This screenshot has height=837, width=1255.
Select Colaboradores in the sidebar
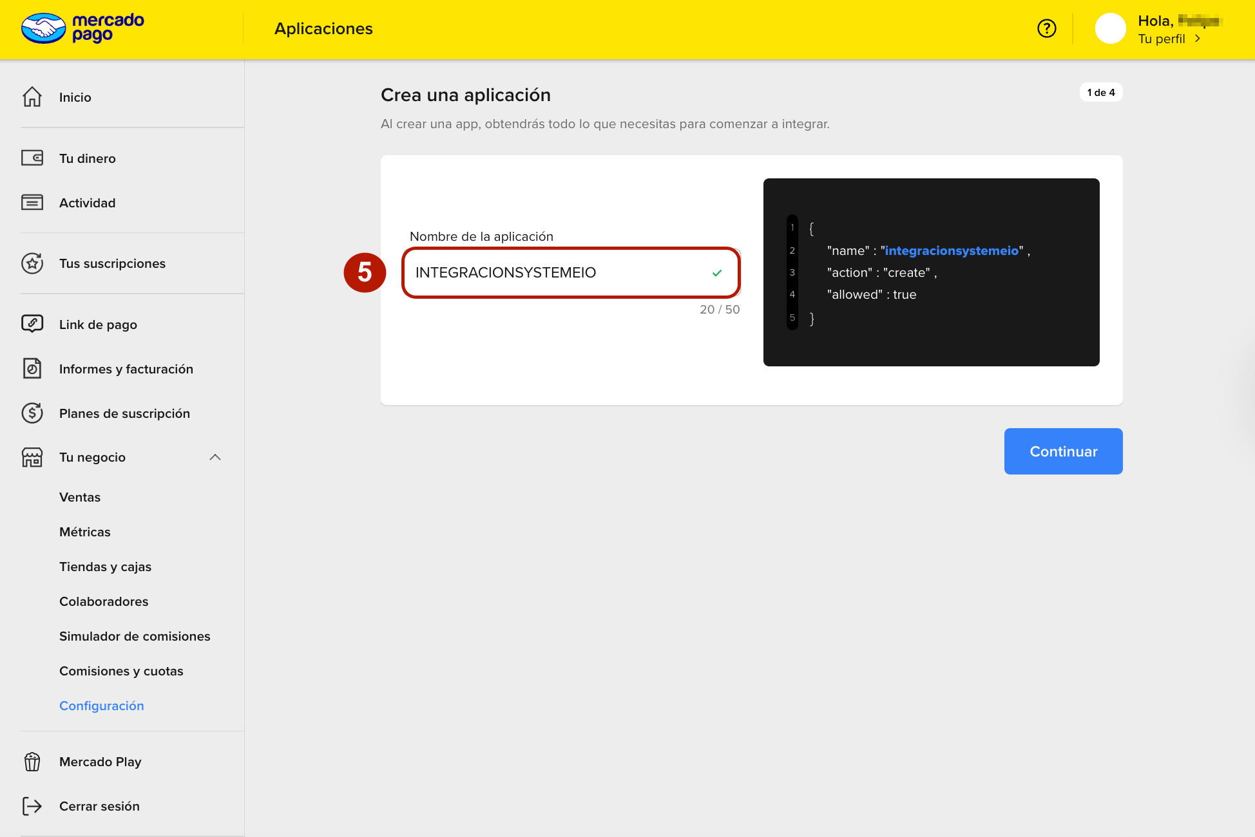point(104,601)
